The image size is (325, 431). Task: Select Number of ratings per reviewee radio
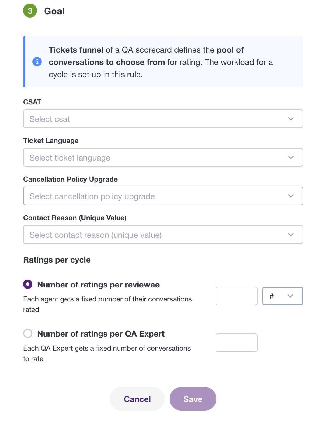click(28, 284)
